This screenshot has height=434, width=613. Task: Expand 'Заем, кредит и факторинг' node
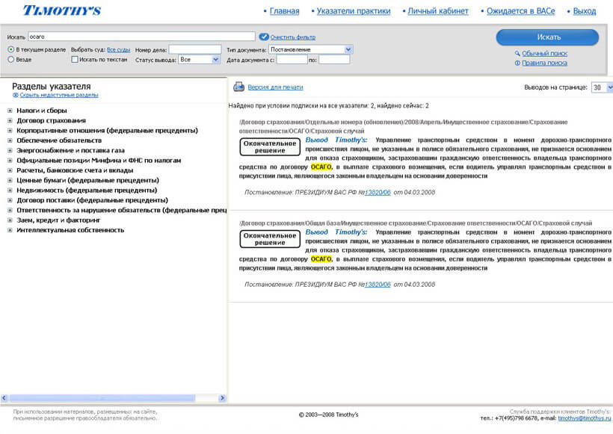pos(10,220)
